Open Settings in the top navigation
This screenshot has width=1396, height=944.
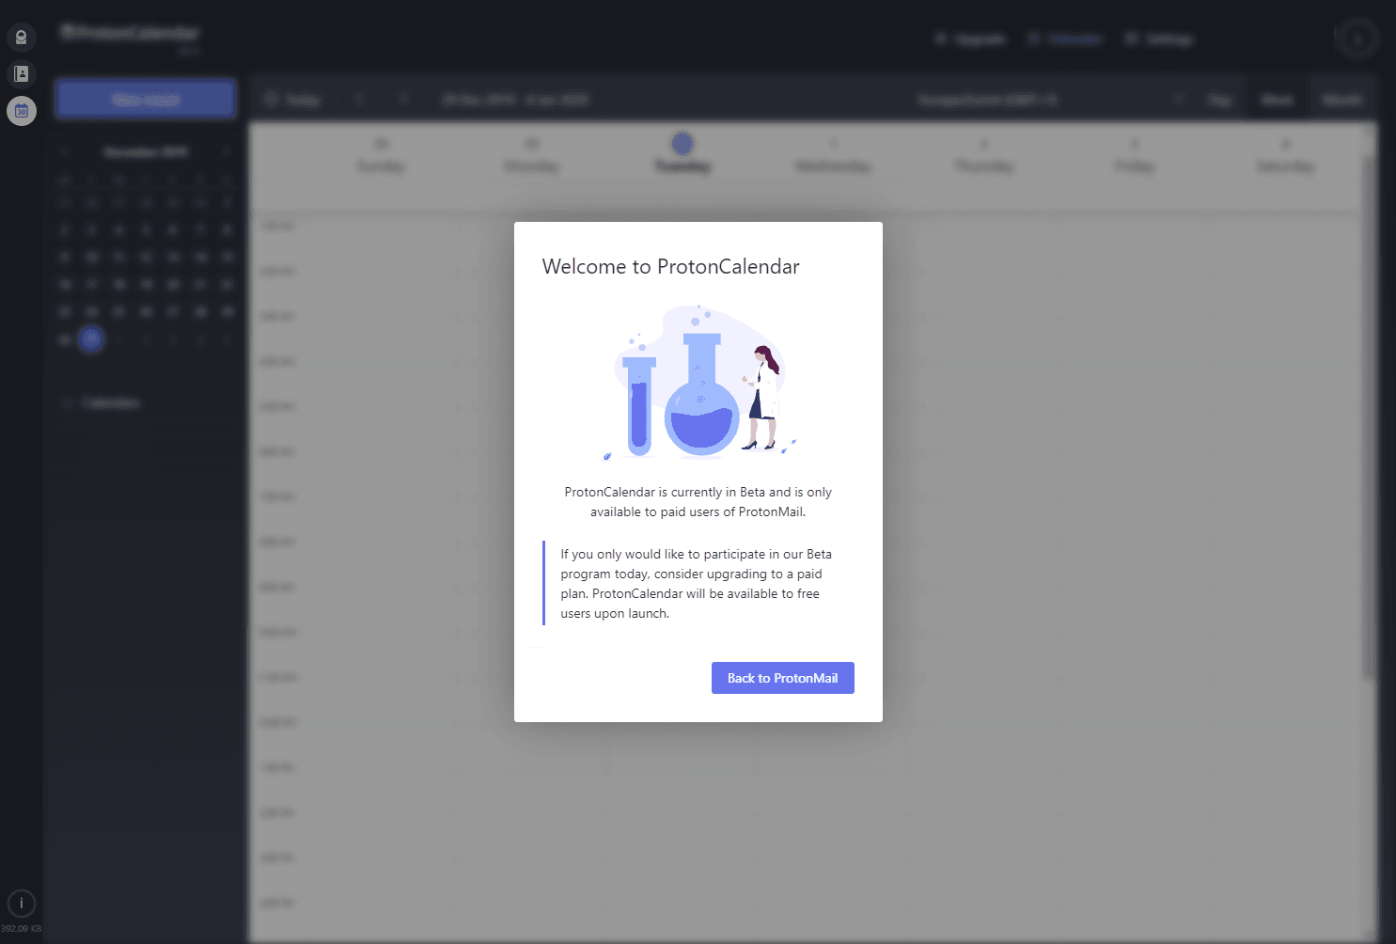[x=1159, y=39]
